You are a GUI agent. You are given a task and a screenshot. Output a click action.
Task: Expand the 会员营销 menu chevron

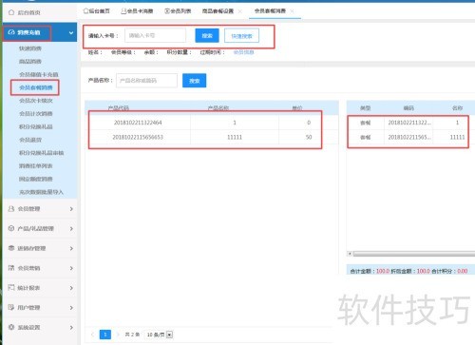(71, 268)
